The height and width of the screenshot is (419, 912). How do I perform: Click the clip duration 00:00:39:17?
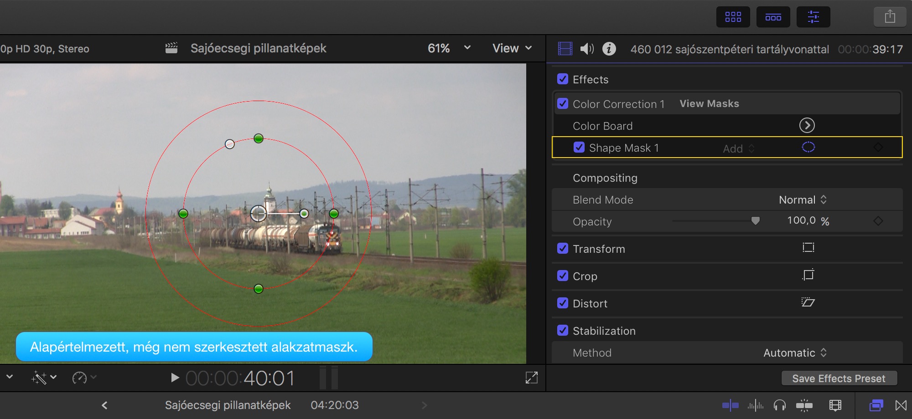tap(870, 49)
